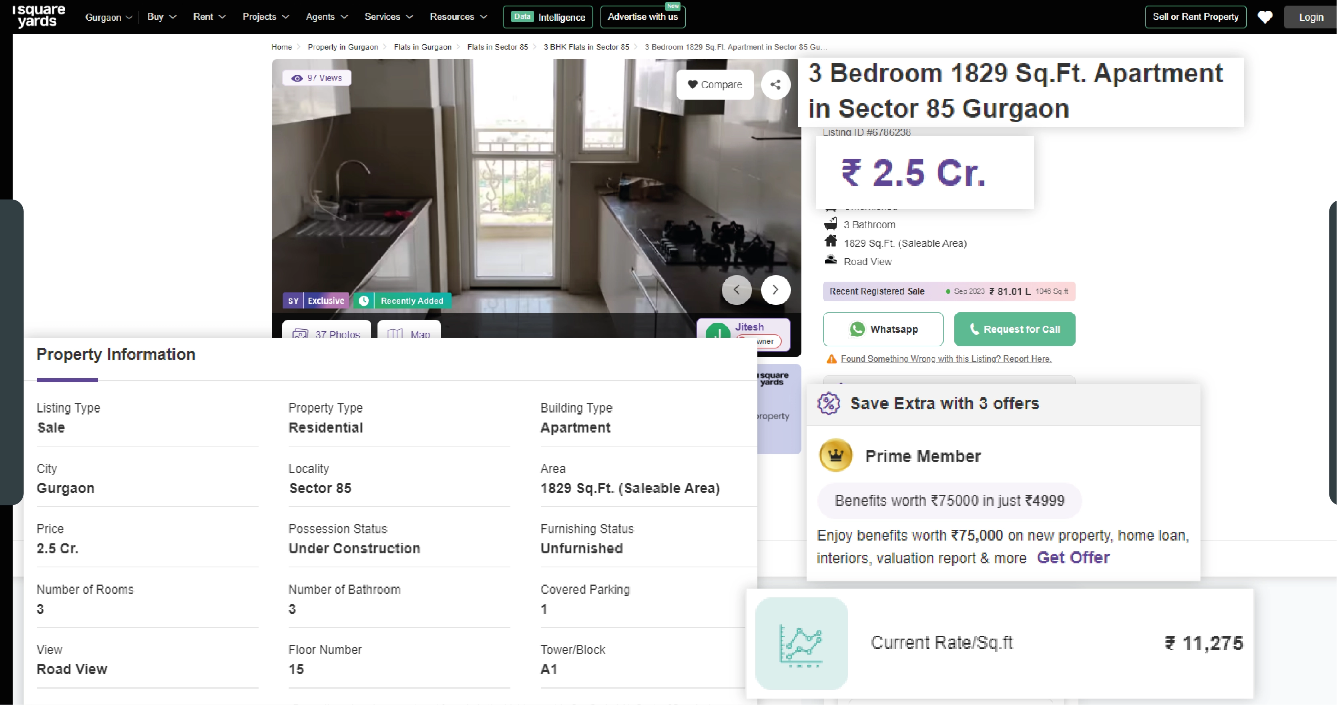Image resolution: width=1337 pixels, height=705 pixels.
Task: Click the Get Offer link
Action: pos(1074,557)
